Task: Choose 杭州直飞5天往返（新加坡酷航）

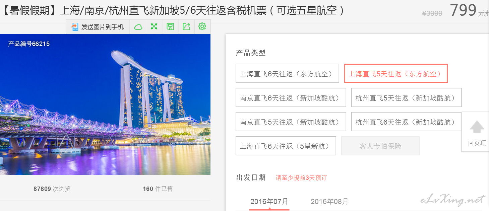Action: point(406,97)
